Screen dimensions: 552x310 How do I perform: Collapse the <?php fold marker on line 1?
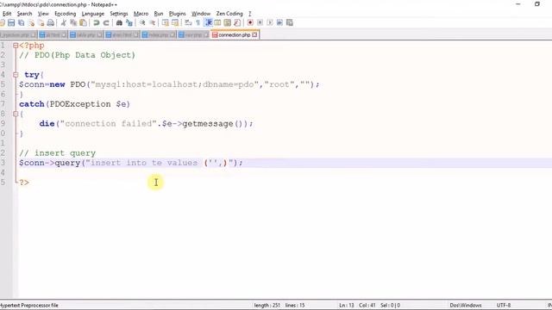(16, 46)
